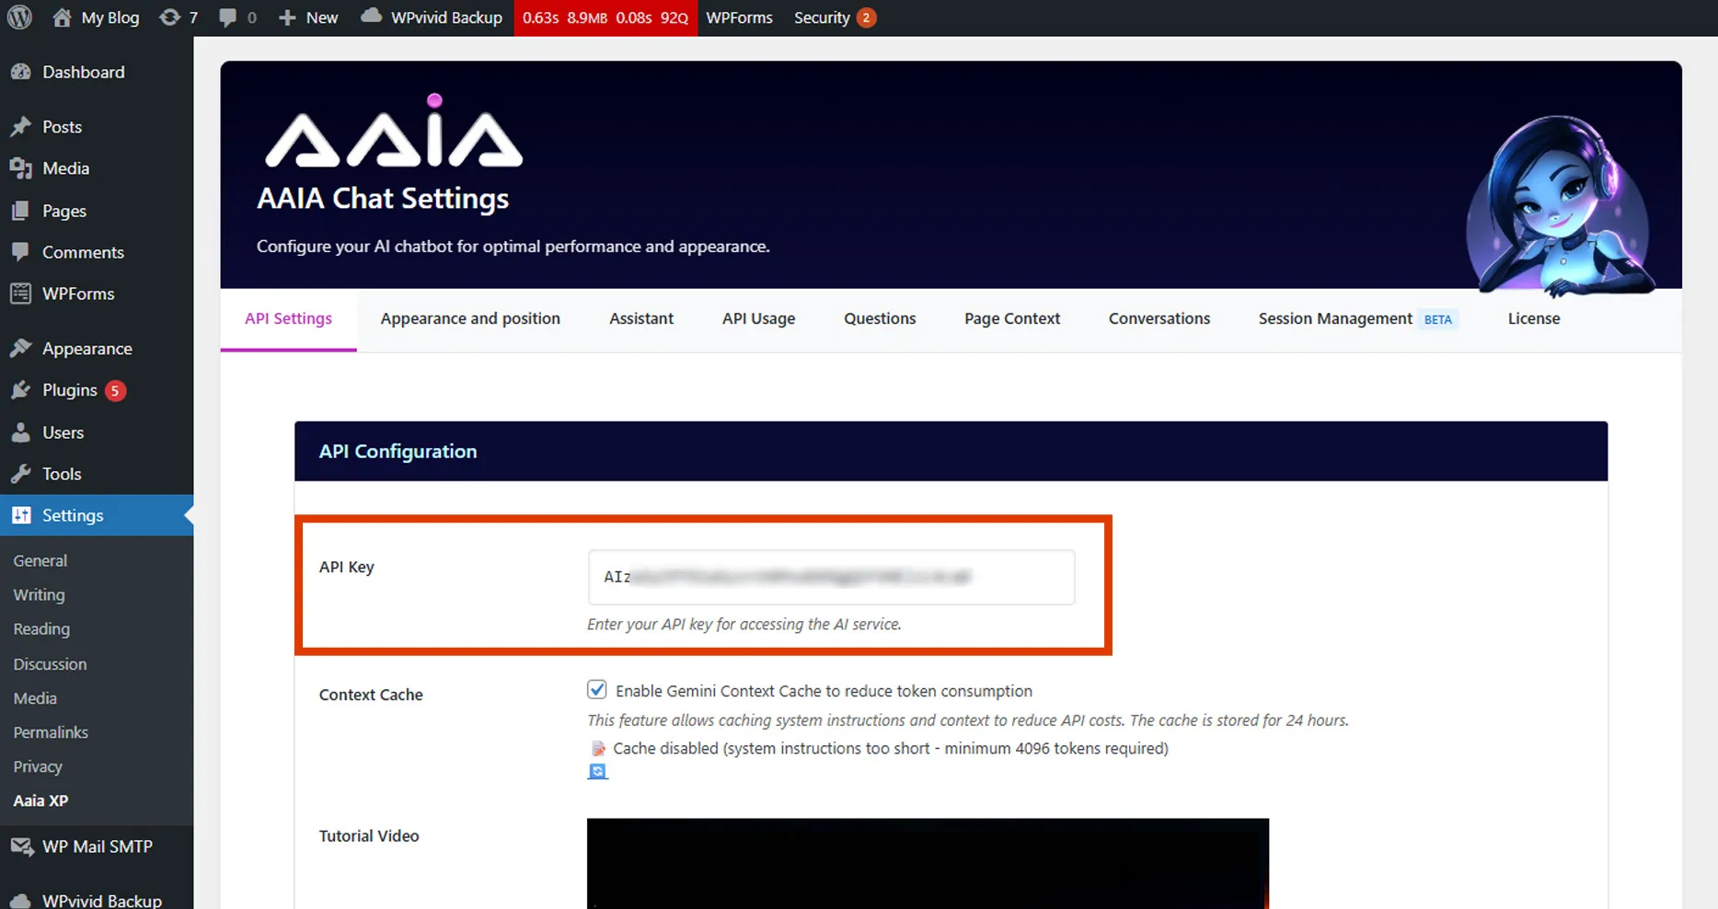
Task: Open WPForms in admin bar
Action: coord(739,17)
